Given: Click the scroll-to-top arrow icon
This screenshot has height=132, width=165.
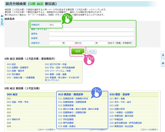Looking at the screenshot, I should pyautogui.click(x=163, y=55).
